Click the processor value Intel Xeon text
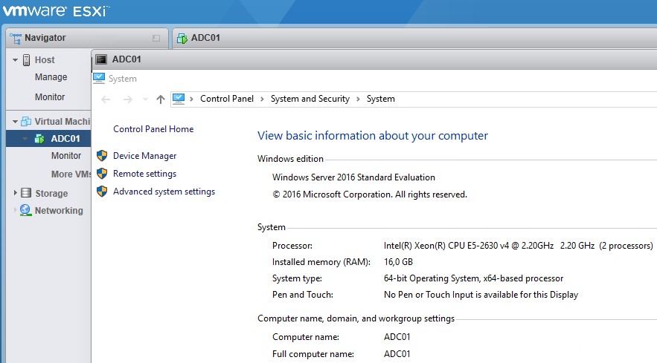Screen dimensions: 657x363 point(518,246)
